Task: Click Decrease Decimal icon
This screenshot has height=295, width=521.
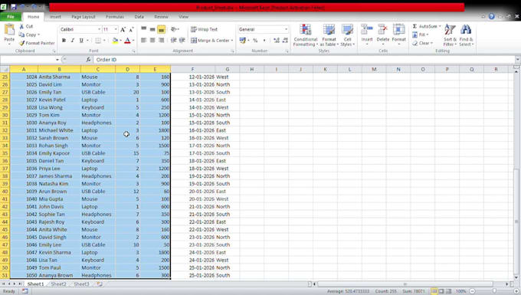Action: click(285, 40)
